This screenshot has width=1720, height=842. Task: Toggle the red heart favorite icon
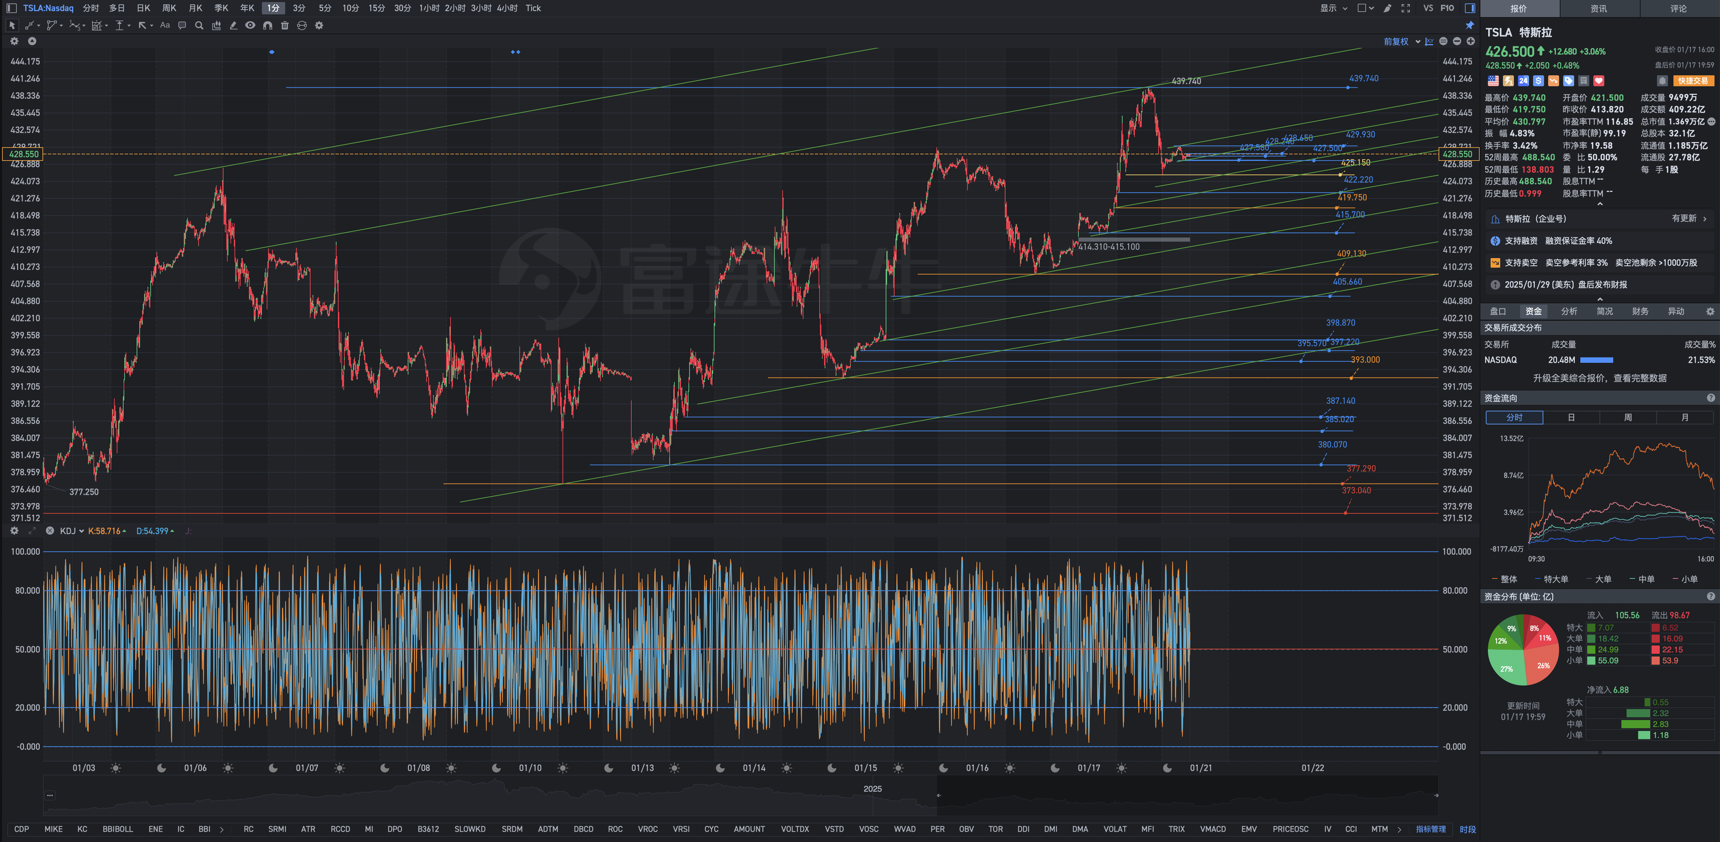1598,81
